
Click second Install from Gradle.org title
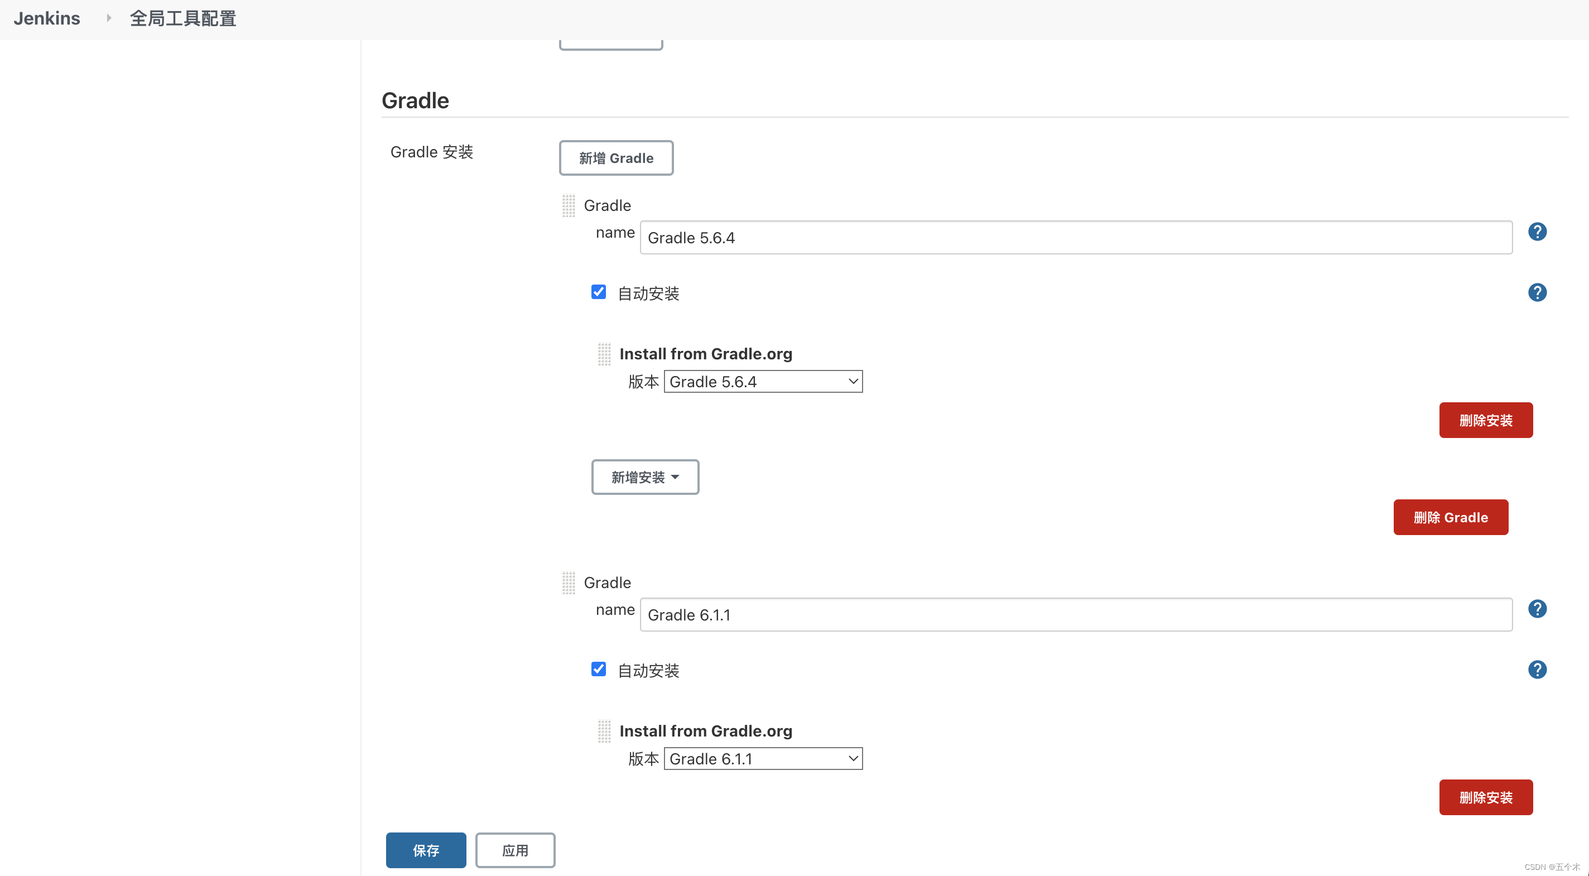click(x=706, y=731)
